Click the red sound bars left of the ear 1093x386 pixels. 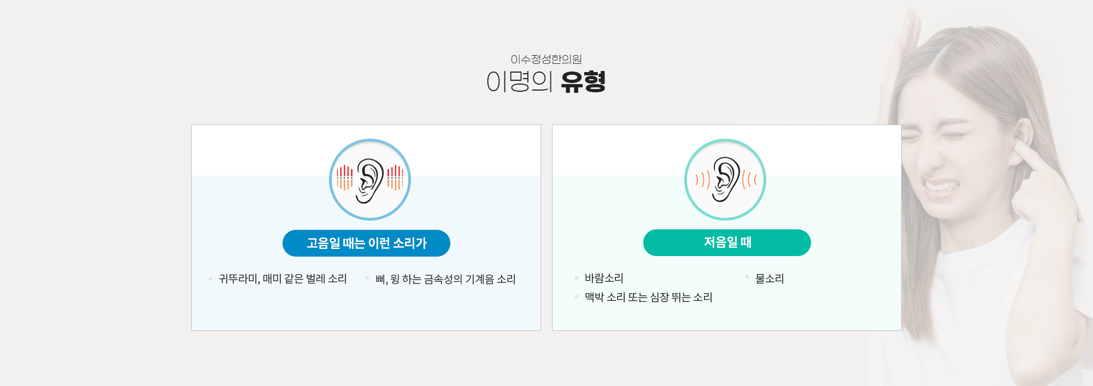tap(345, 178)
